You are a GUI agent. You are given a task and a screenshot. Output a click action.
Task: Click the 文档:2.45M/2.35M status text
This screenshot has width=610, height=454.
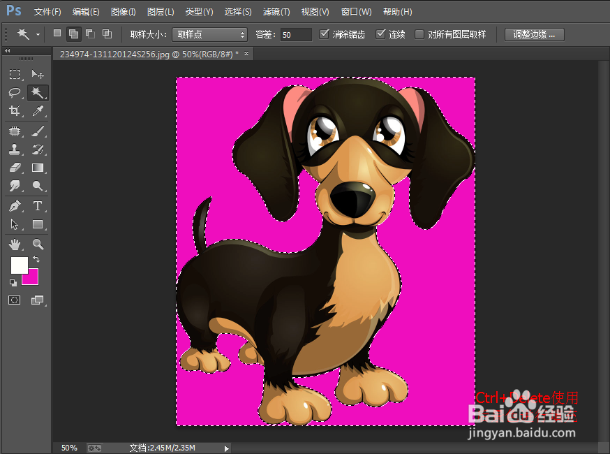click(162, 448)
